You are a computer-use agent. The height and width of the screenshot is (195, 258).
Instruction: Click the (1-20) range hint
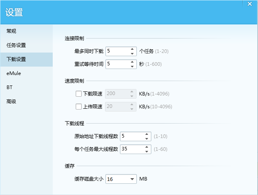click(162, 51)
